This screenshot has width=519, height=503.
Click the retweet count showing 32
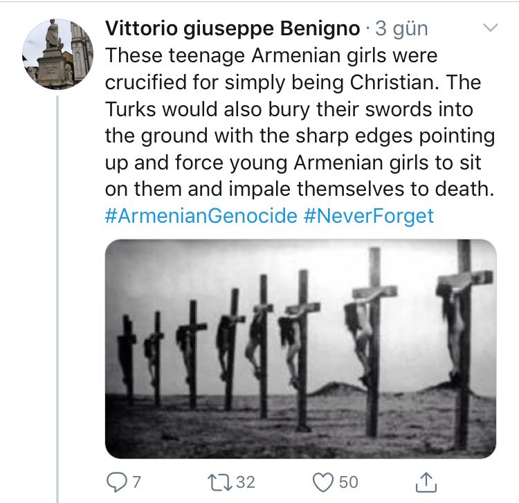coord(245,482)
